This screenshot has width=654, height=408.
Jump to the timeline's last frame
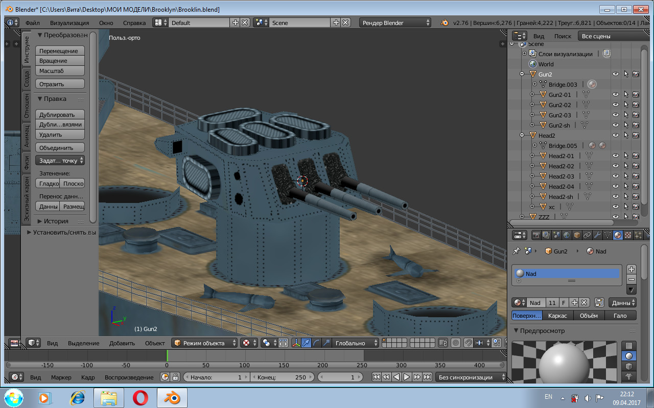(427, 377)
